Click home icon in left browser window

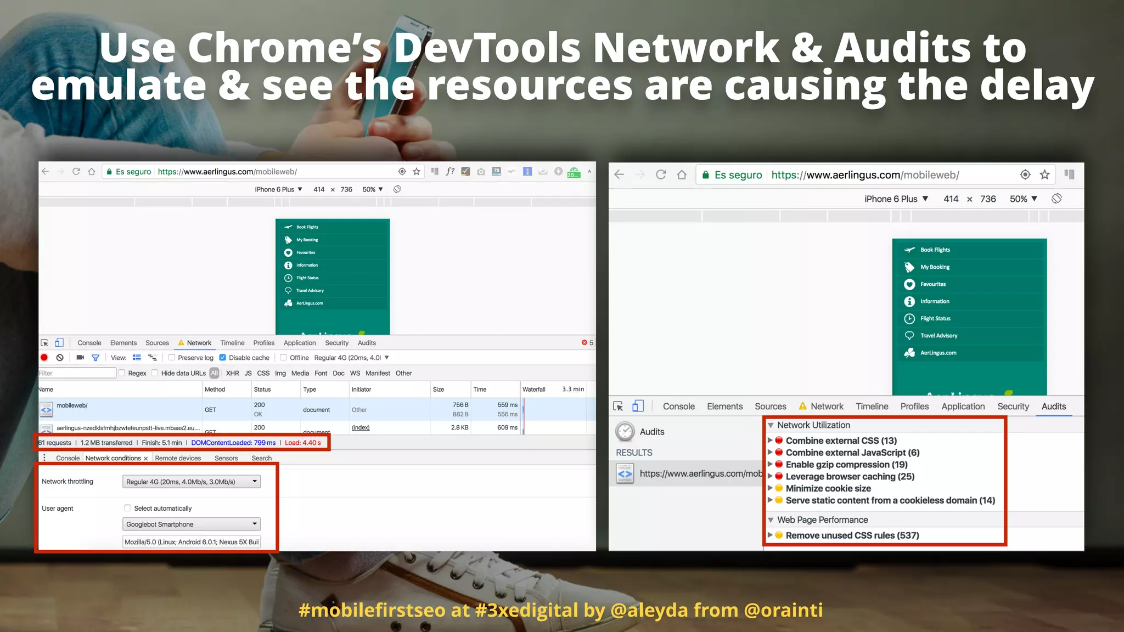pos(92,172)
